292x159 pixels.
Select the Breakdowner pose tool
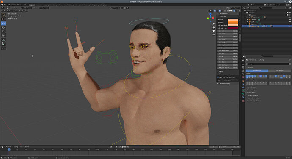click(x=3, y=48)
